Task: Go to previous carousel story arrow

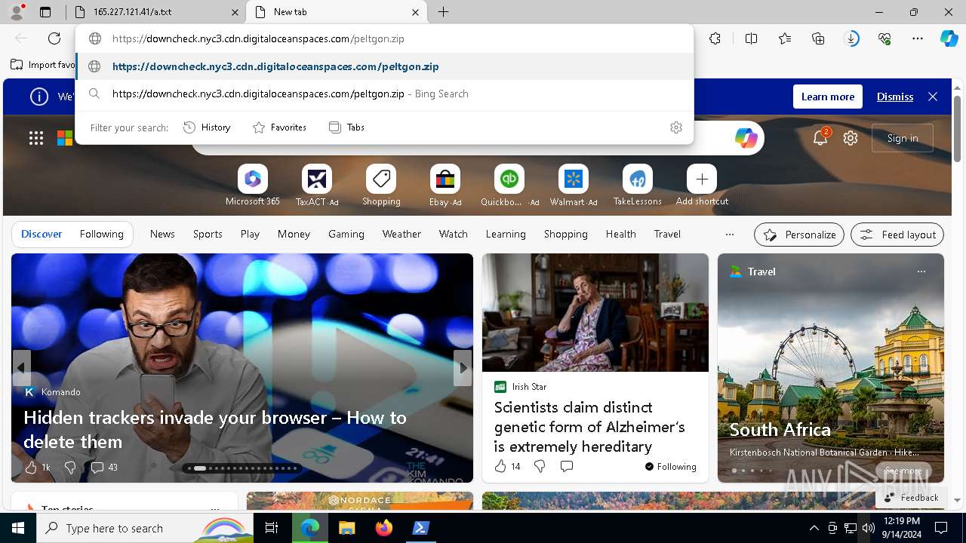Action: 21,368
